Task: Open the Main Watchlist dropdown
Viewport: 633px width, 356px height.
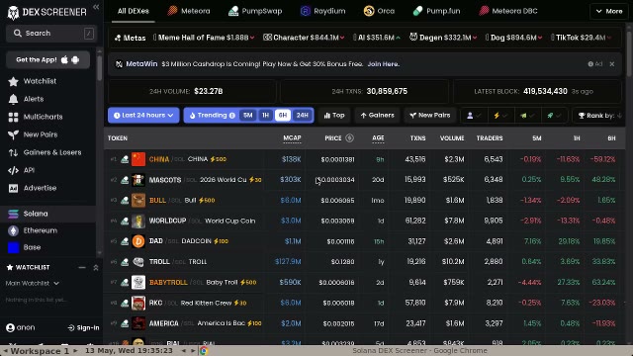Action: pyautogui.click(x=33, y=284)
